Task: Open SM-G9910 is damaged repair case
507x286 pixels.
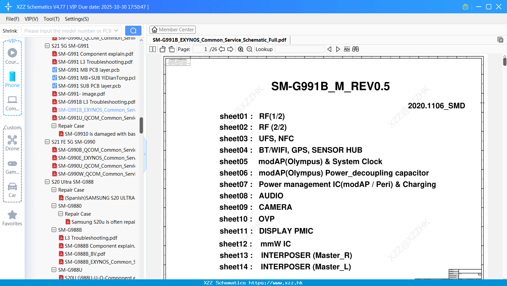Action: [97, 134]
